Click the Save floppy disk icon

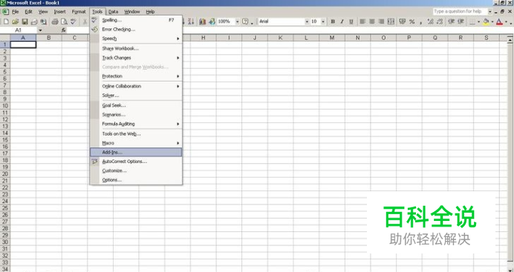[25, 21]
